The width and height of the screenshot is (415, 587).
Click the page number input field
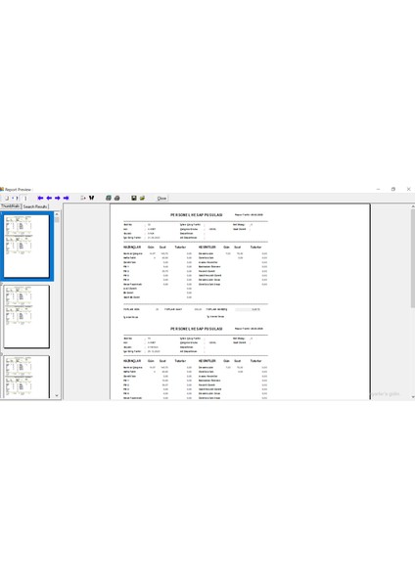coord(25,198)
